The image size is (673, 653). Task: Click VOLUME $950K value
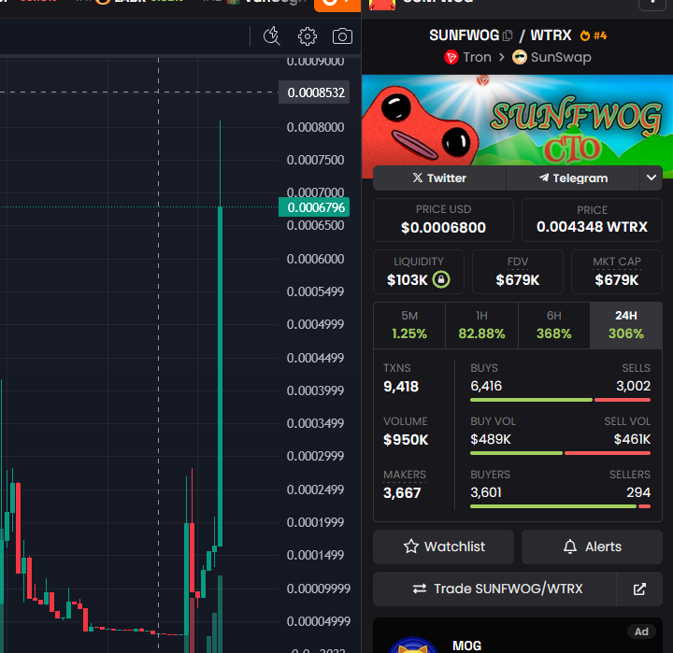406,440
